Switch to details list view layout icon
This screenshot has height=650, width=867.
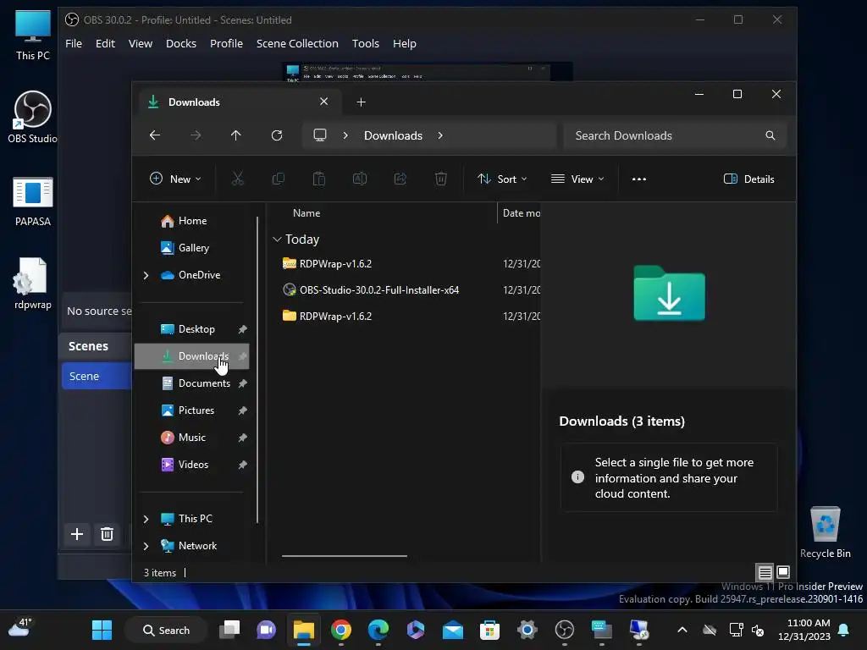(x=765, y=572)
